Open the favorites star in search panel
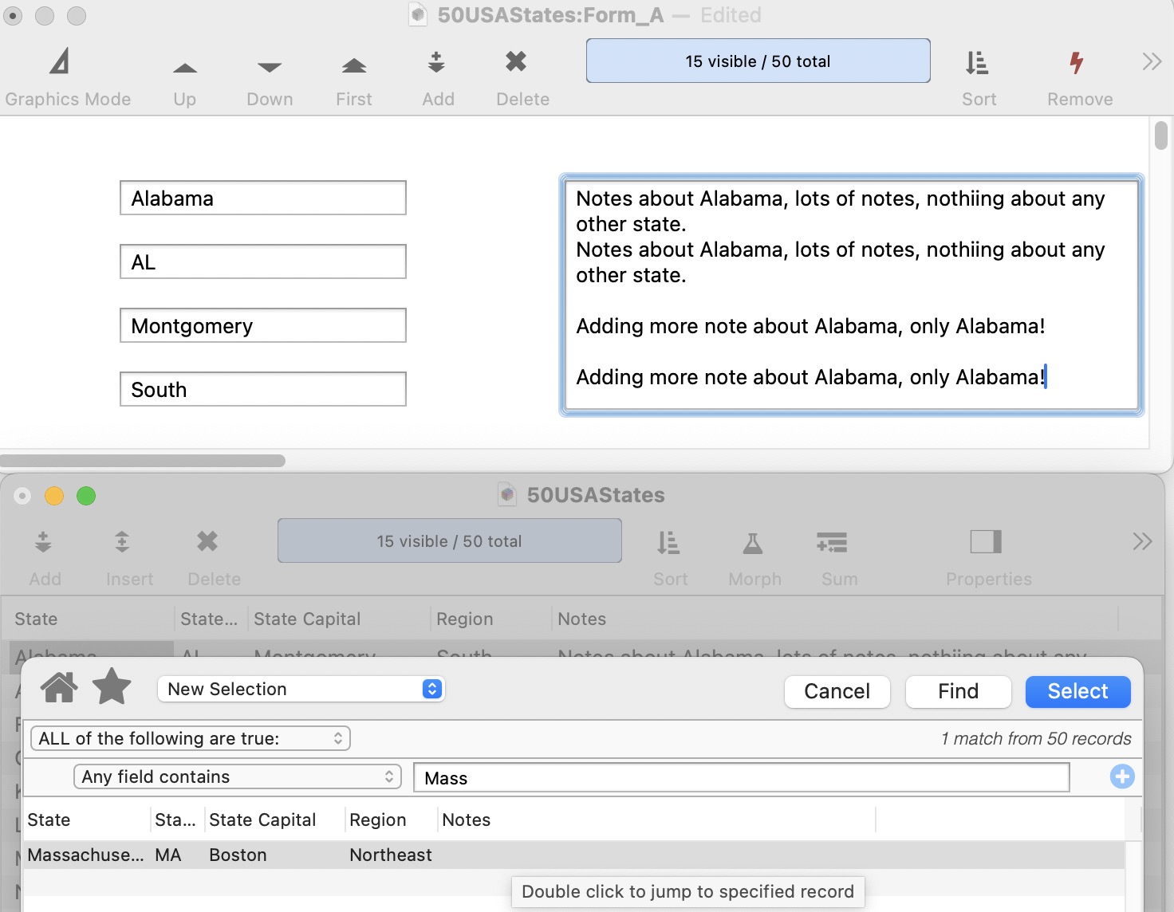 112,686
